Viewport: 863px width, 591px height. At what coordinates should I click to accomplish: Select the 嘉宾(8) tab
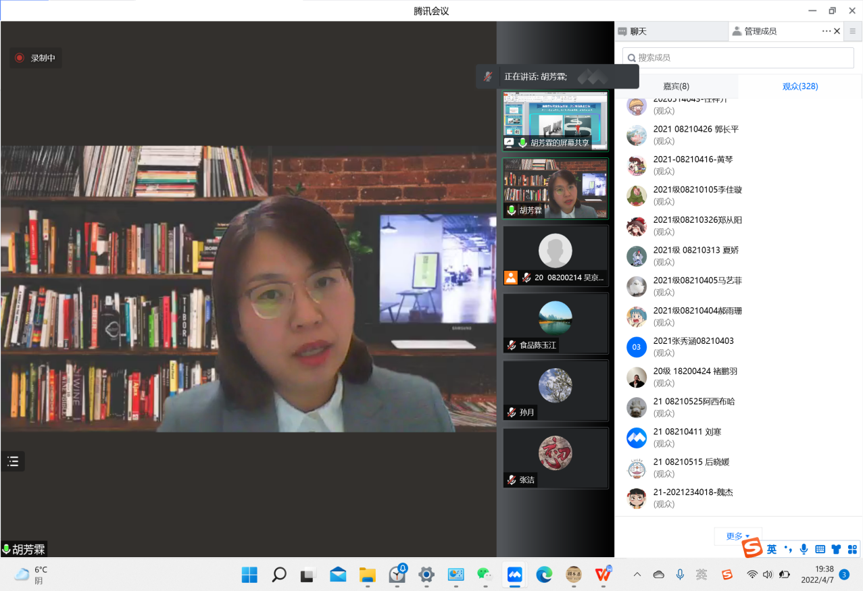click(x=676, y=86)
